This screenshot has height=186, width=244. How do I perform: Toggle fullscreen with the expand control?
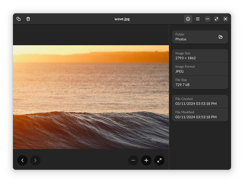pos(216,19)
